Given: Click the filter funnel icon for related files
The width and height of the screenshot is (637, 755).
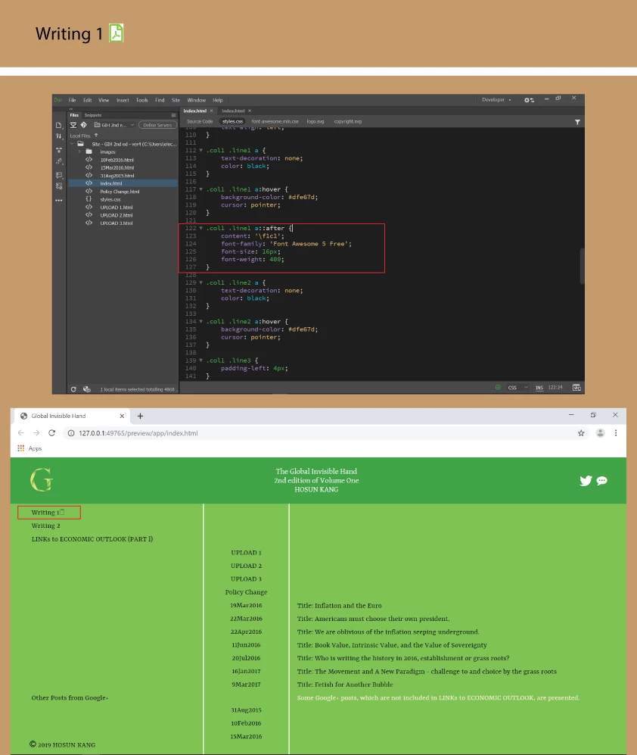Looking at the screenshot, I should point(577,122).
